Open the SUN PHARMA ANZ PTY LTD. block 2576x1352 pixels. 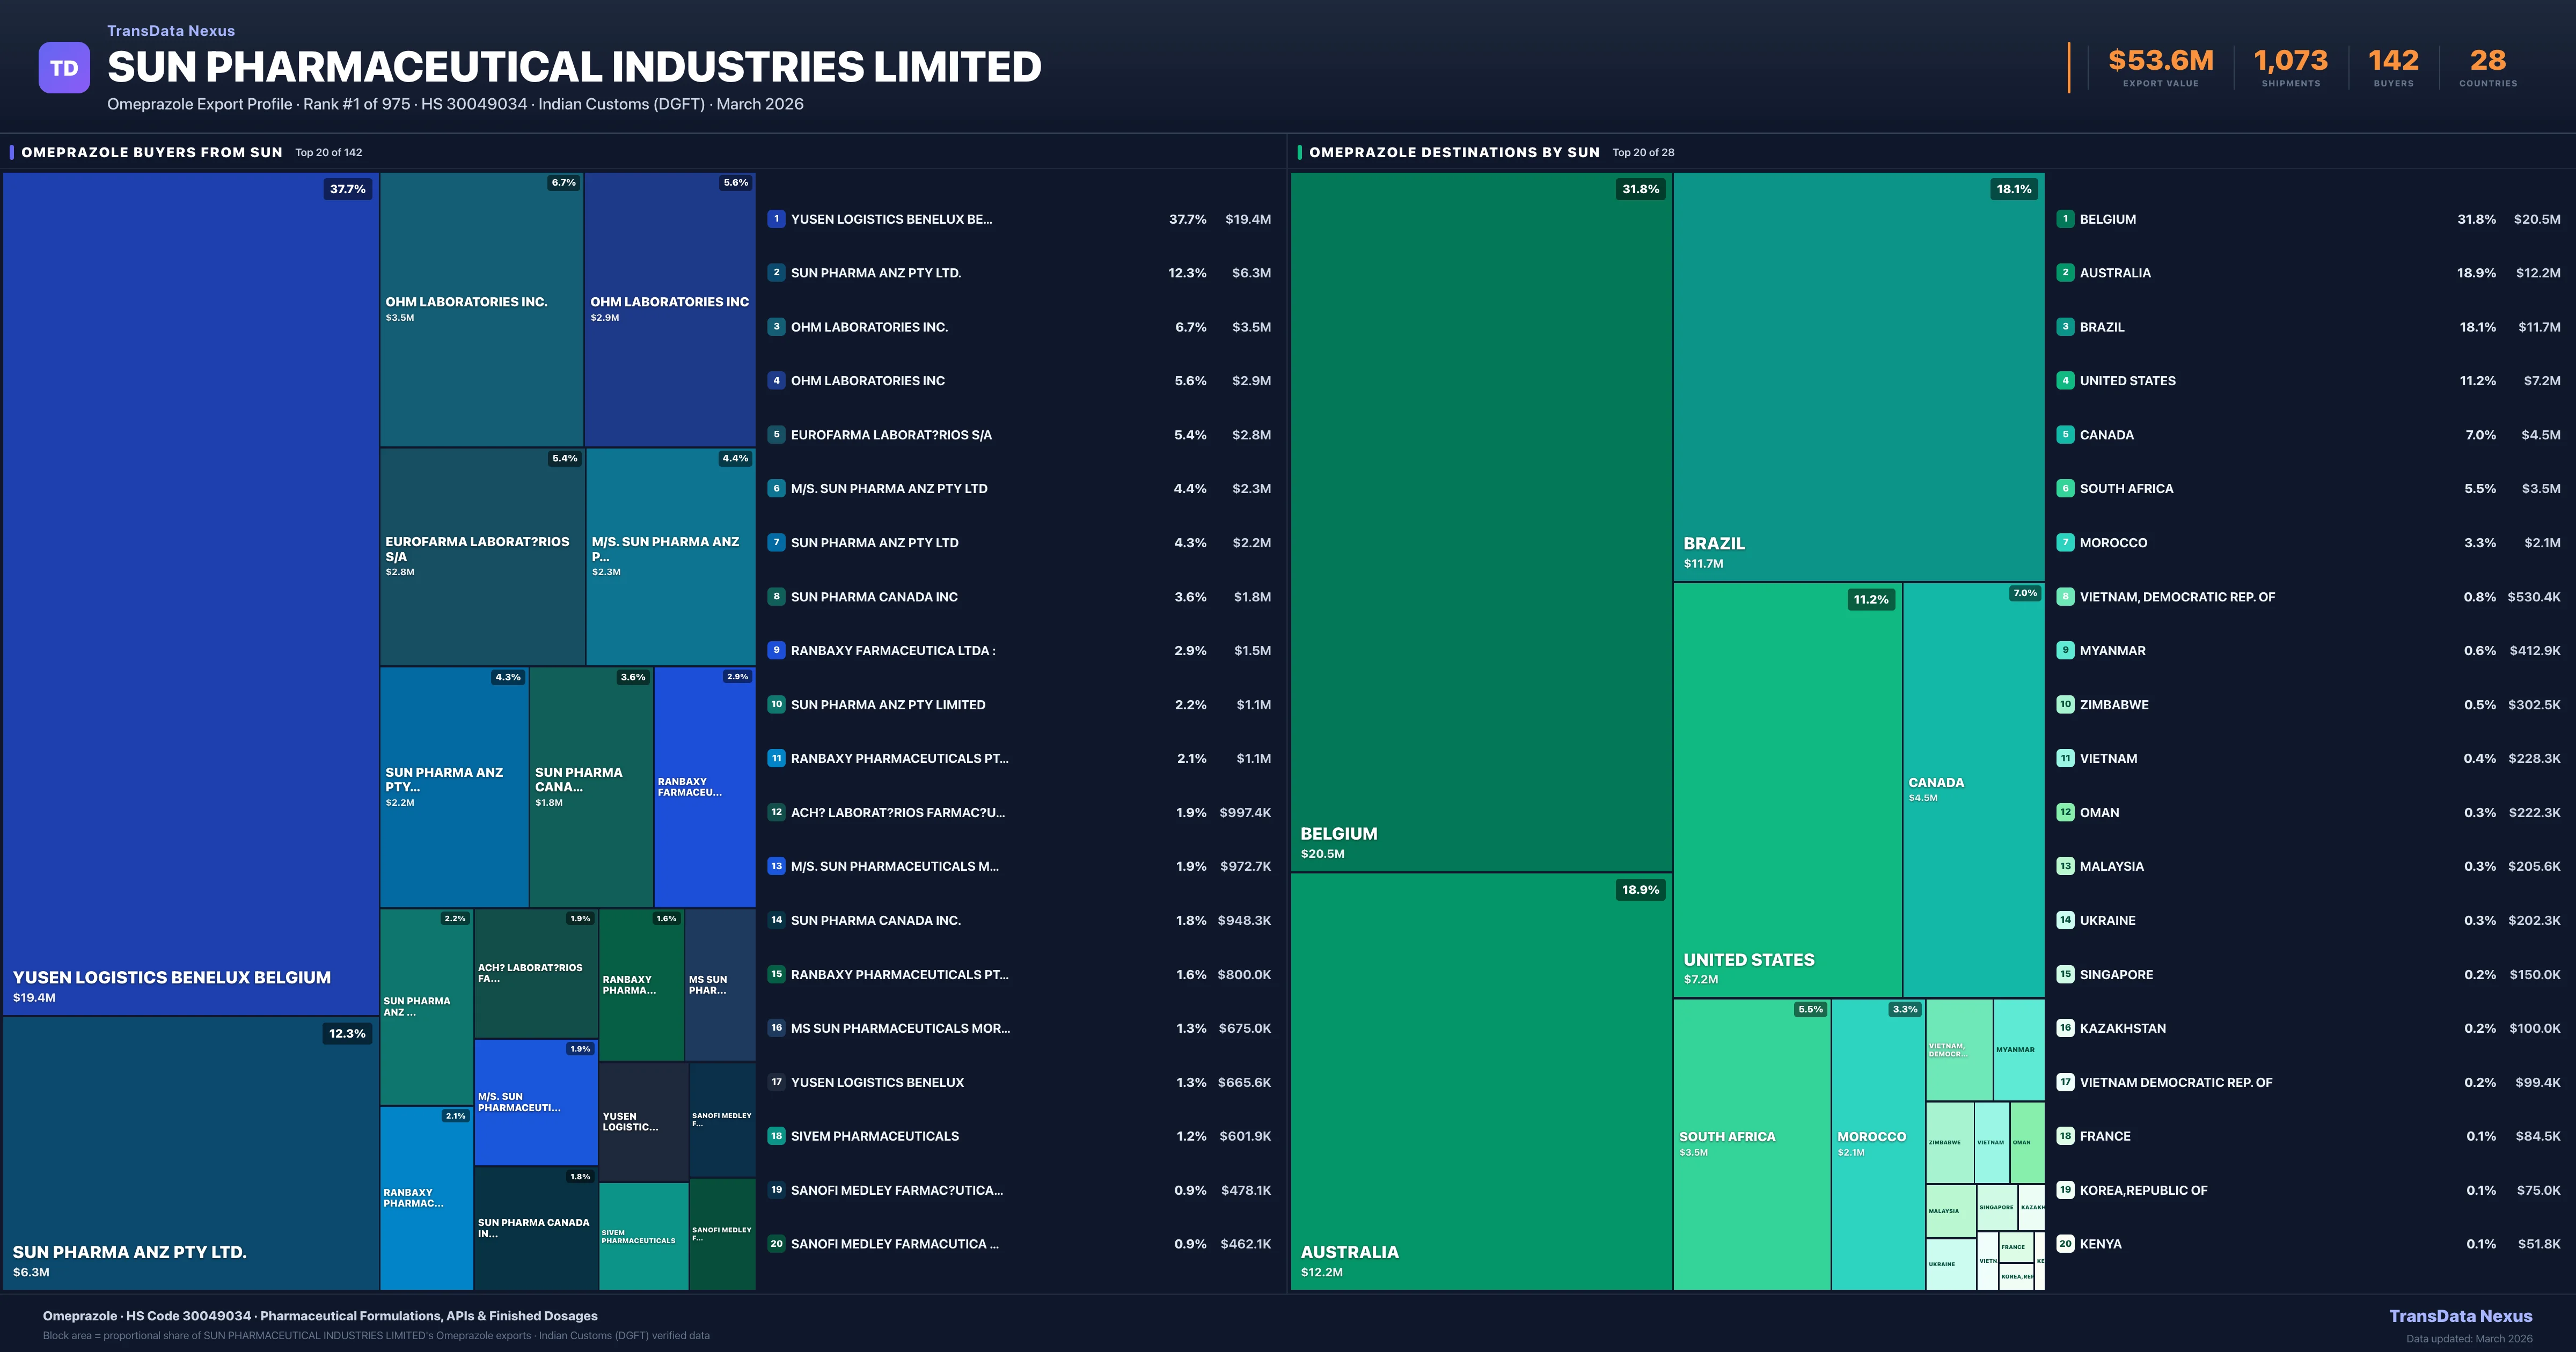[190, 1150]
